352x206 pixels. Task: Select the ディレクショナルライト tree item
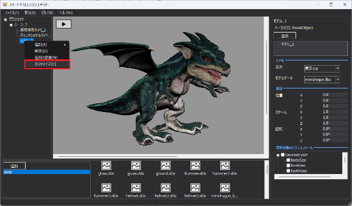[x=35, y=35]
